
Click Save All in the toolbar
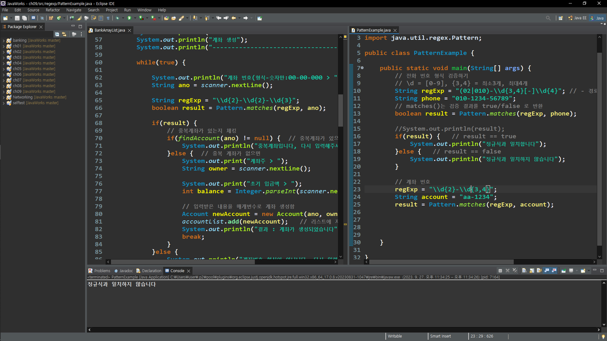pyautogui.click(x=24, y=18)
